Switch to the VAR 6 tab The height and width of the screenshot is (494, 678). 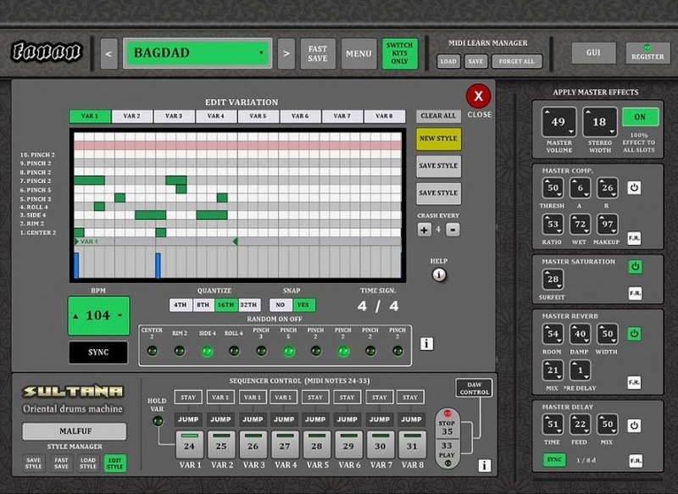pos(300,116)
